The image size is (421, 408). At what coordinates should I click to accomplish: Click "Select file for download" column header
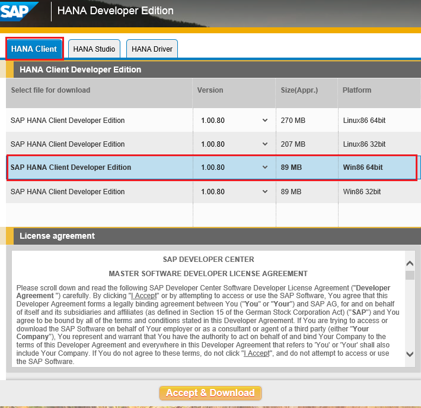coord(50,90)
